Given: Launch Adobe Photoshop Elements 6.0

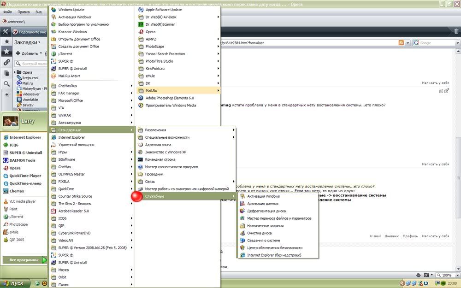Looking at the screenshot, I should click(x=169, y=98).
